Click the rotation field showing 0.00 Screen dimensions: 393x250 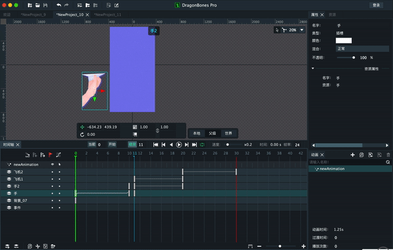tap(91, 135)
